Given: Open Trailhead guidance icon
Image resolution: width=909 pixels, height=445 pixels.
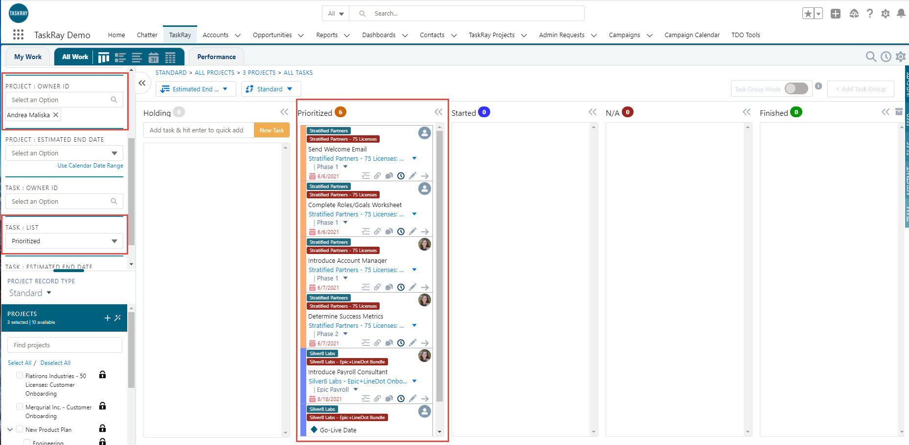Looking at the screenshot, I should click(x=854, y=14).
